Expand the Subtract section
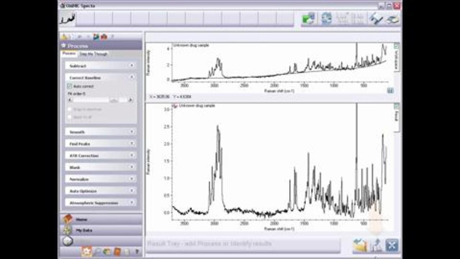460x259 pixels. 101,66
